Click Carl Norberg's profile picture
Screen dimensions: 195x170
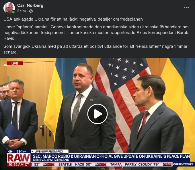[x=9, y=8]
